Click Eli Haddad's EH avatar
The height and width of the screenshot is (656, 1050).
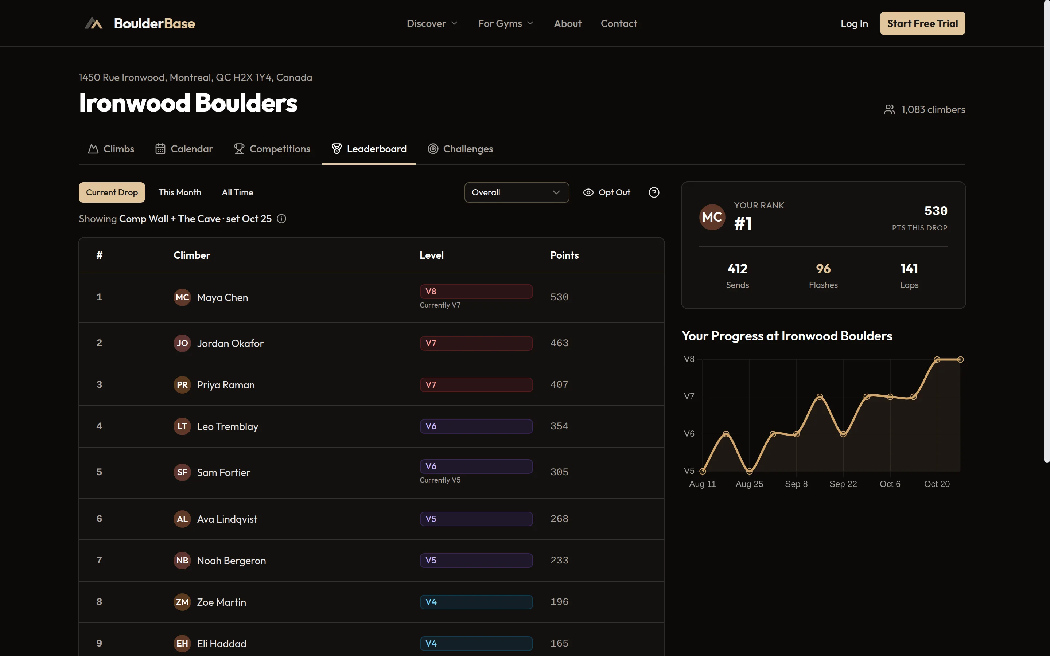(x=182, y=643)
